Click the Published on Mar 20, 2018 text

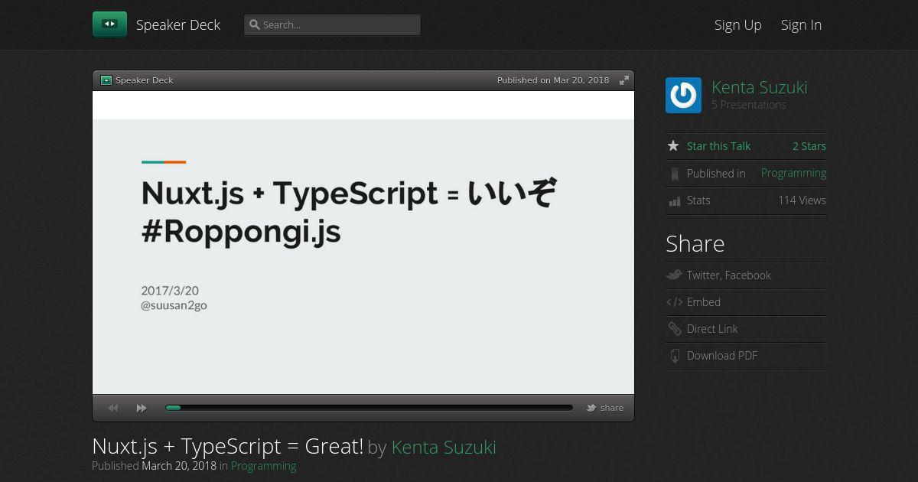[553, 80]
